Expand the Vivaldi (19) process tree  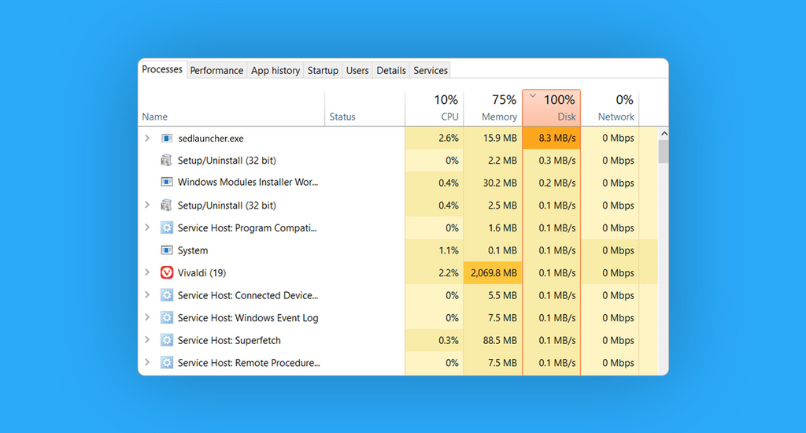[147, 273]
